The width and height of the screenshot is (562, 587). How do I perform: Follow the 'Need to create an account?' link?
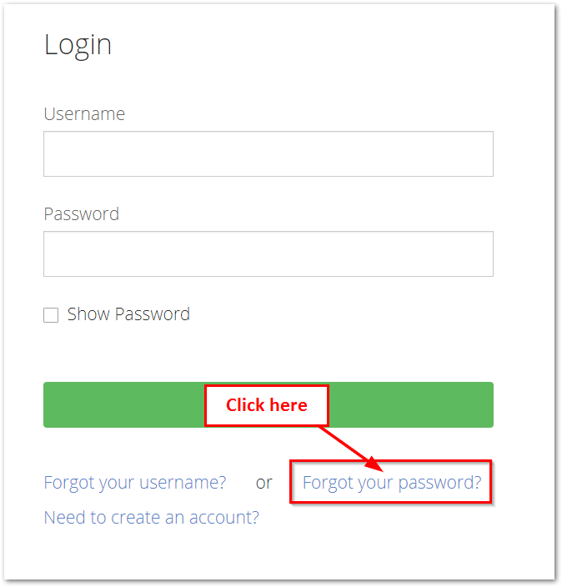pos(151,517)
